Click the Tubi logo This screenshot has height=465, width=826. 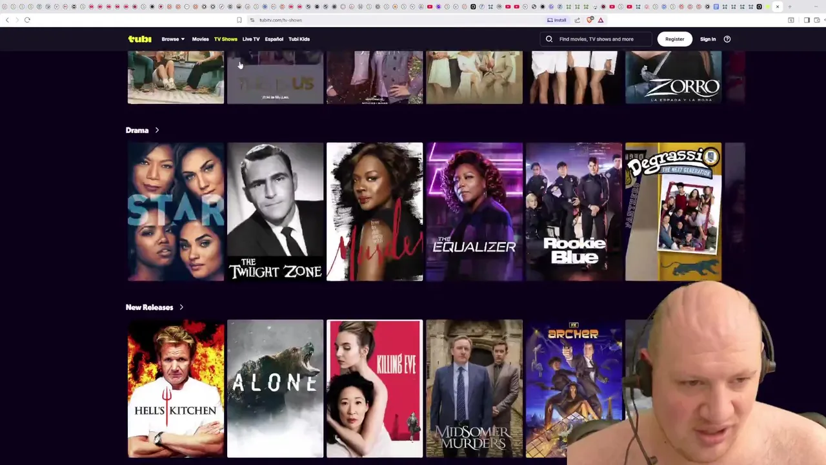pos(139,39)
